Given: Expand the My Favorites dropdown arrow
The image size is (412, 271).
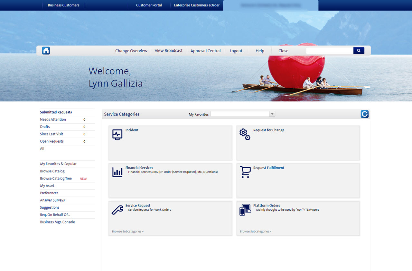Looking at the screenshot, I should [x=272, y=114].
